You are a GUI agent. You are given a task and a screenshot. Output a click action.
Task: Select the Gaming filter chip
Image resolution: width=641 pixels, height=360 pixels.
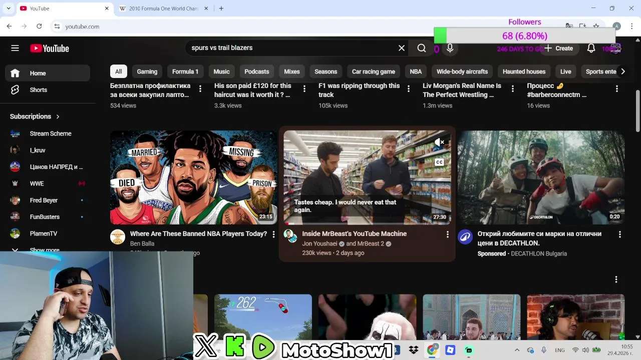tap(147, 71)
